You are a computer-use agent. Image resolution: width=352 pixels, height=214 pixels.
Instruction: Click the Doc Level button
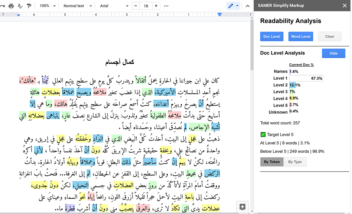tap(272, 37)
